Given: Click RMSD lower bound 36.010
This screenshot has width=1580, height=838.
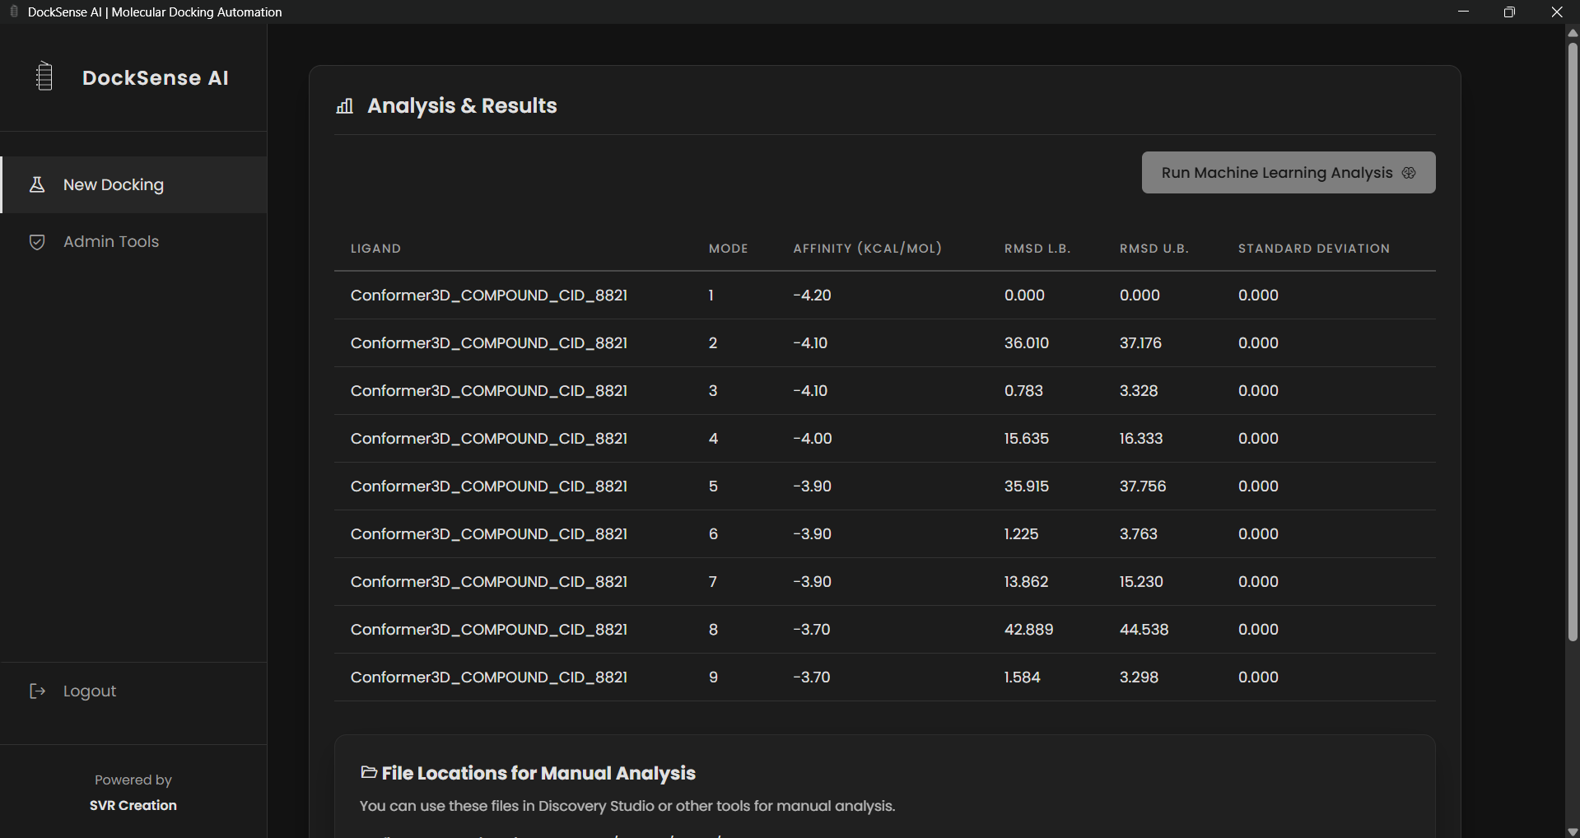Looking at the screenshot, I should point(1027,343).
